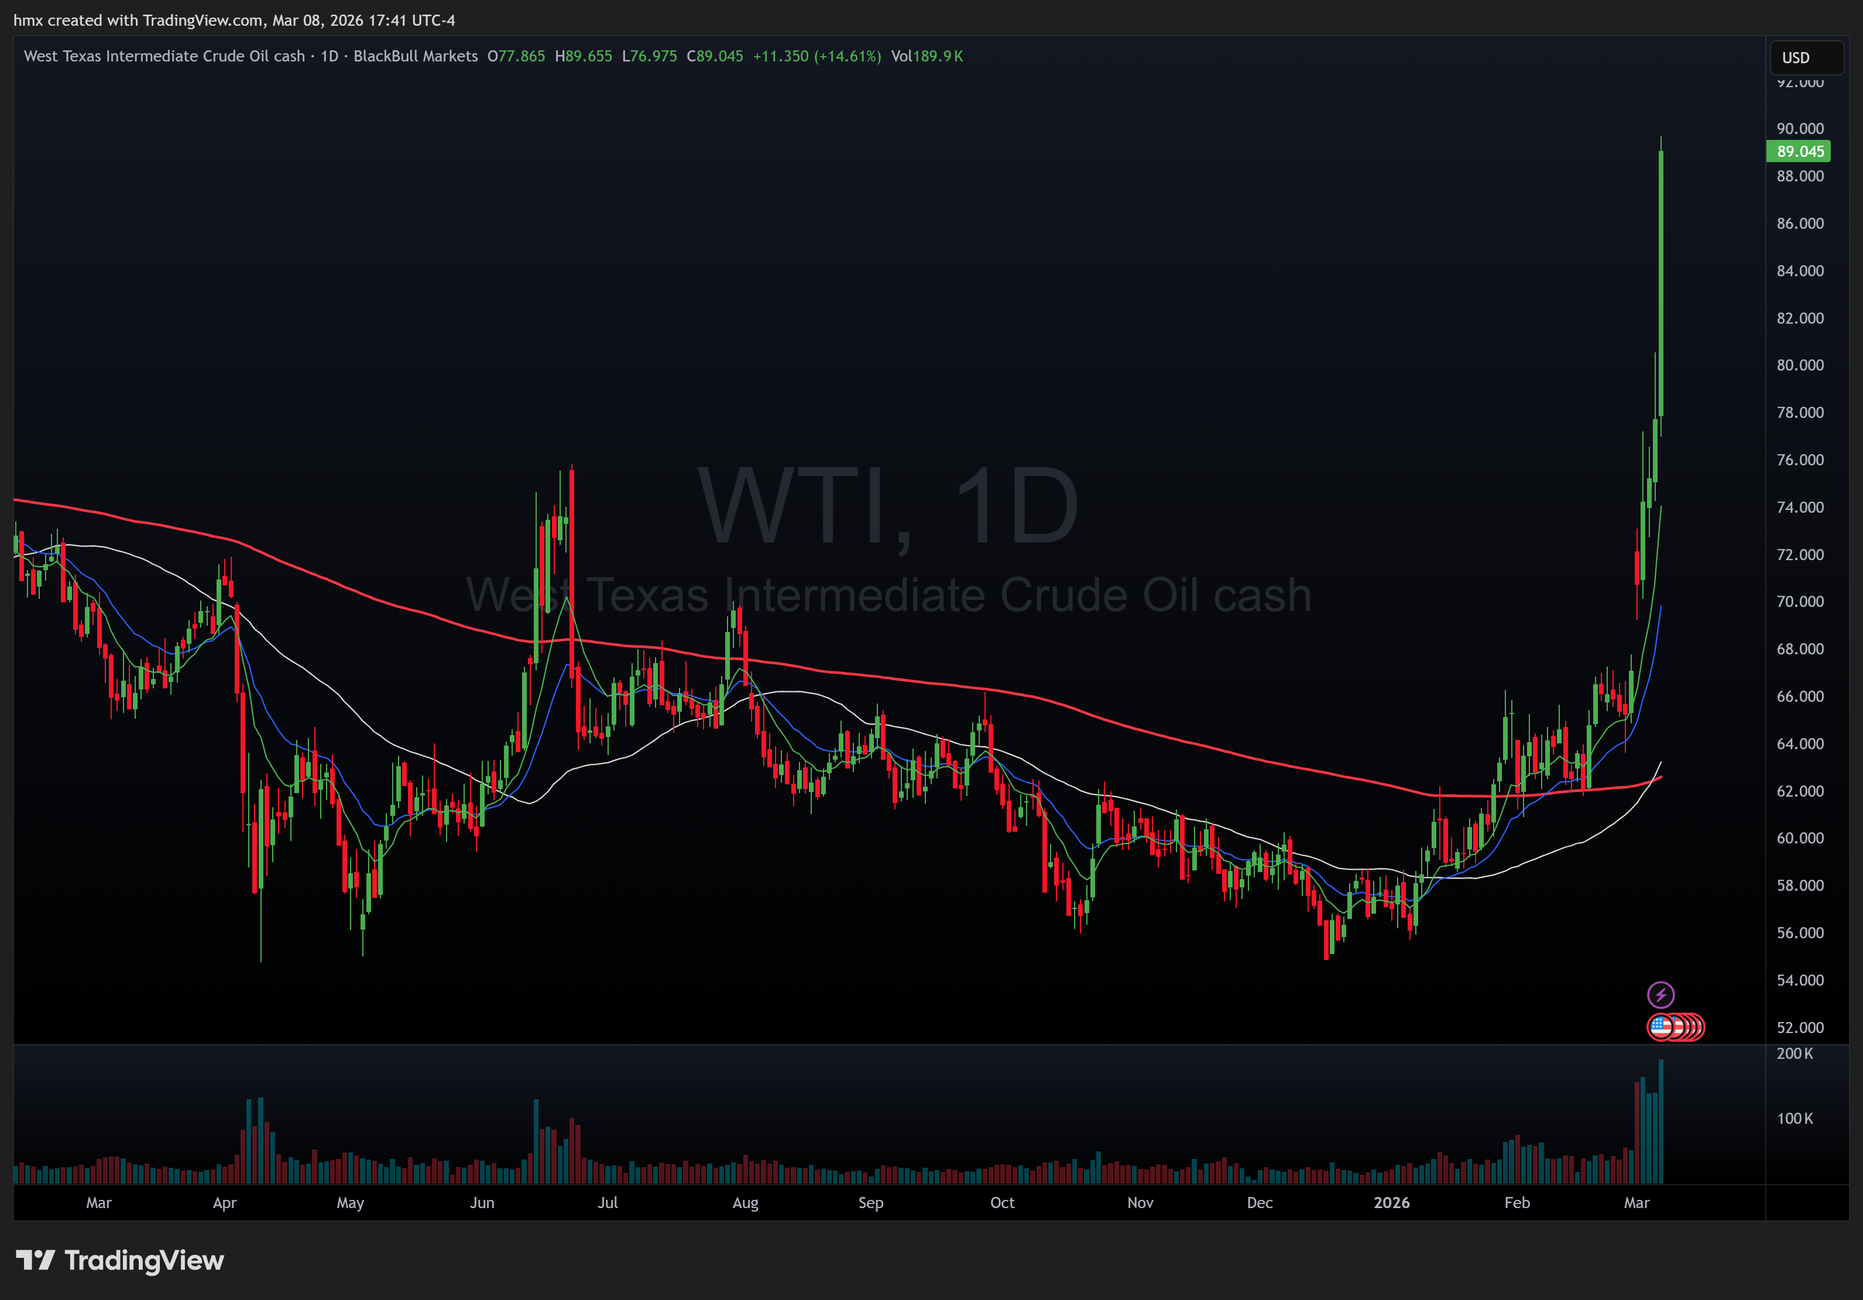This screenshot has width=1863, height=1300.
Task: Click the +11.350 (+14.61%) change value
Action: pyautogui.click(x=816, y=56)
